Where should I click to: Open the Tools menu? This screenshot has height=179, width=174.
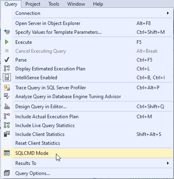tap(54, 4)
